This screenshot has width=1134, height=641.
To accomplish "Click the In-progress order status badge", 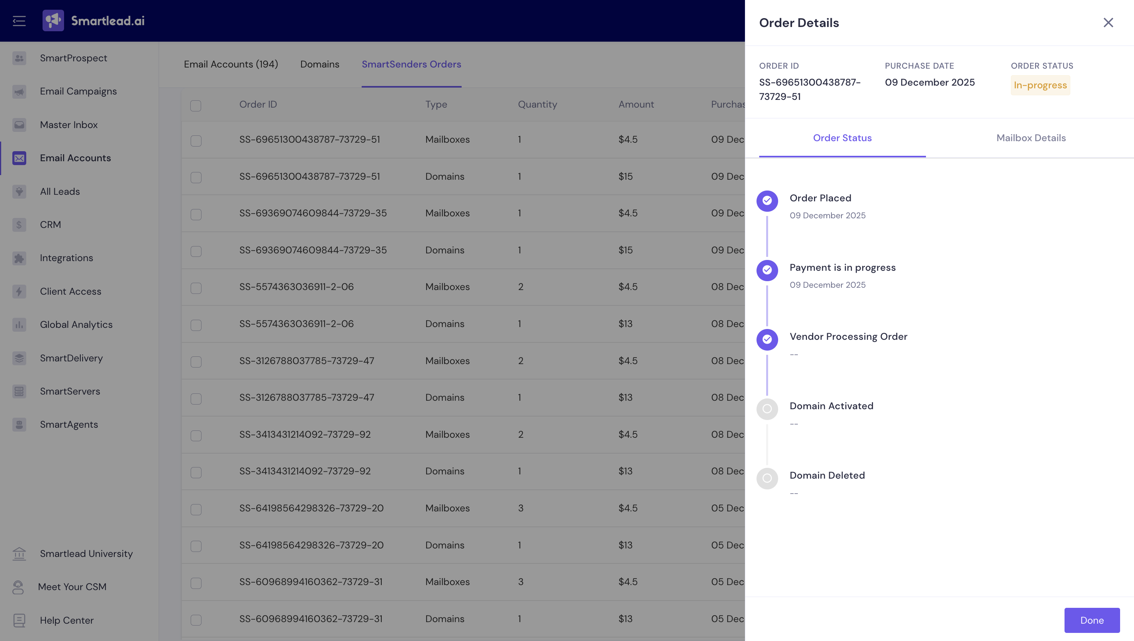I will (1040, 85).
